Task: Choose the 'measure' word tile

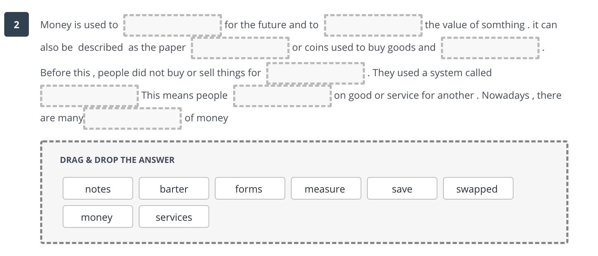Action: coord(326,189)
